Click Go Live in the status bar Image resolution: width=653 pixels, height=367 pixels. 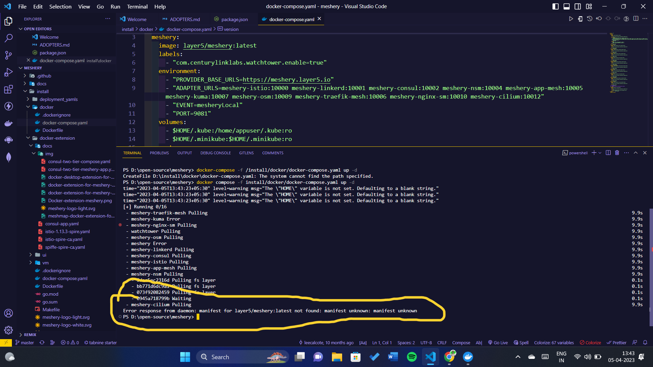pyautogui.click(x=498, y=343)
